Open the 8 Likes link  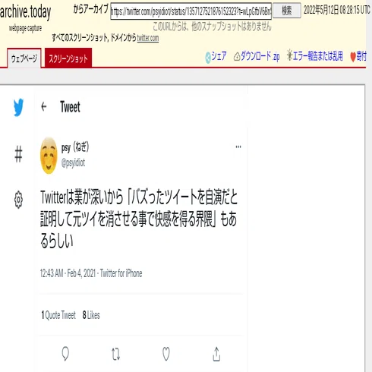(91, 315)
